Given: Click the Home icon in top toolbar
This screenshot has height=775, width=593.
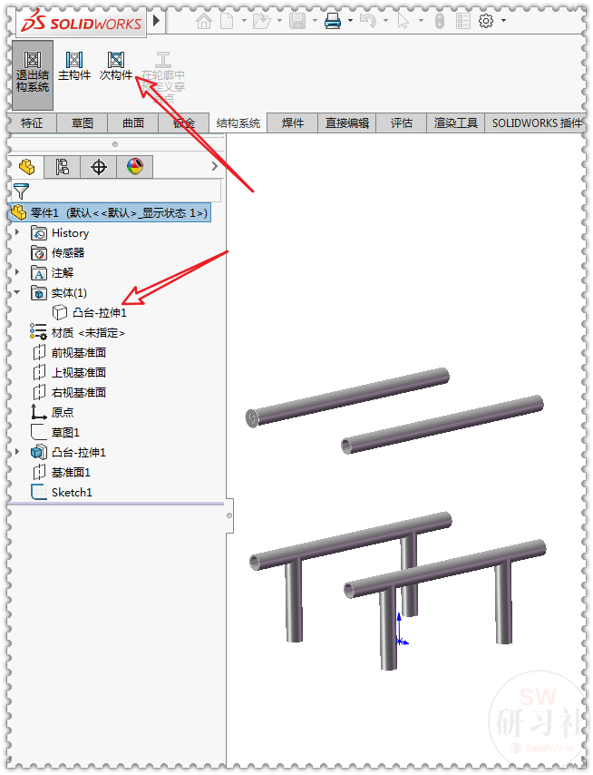Looking at the screenshot, I should click(204, 21).
